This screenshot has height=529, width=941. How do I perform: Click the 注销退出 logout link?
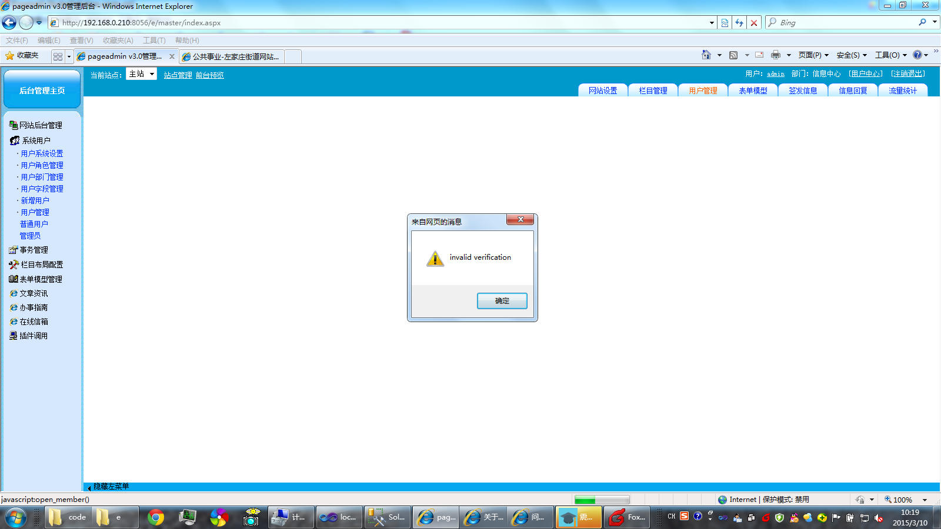[908, 73]
